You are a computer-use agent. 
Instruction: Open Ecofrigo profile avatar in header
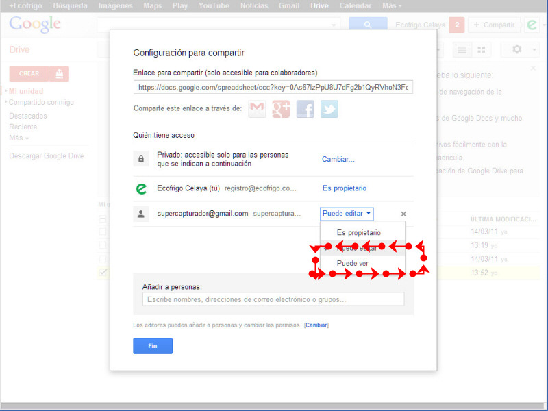532,25
